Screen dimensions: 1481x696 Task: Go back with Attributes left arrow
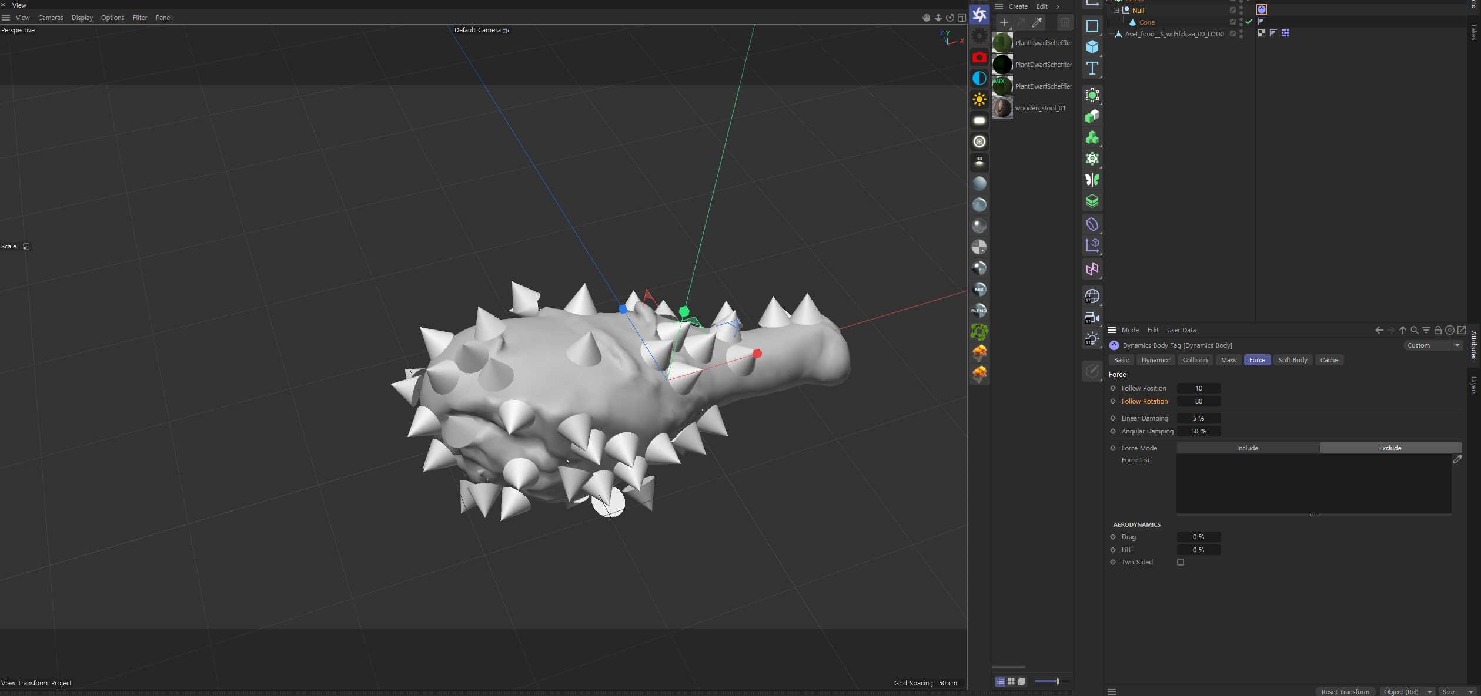pyautogui.click(x=1379, y=330)
